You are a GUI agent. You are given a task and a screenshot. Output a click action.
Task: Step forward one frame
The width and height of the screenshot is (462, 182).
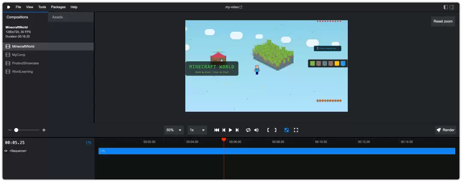(237, 130)
